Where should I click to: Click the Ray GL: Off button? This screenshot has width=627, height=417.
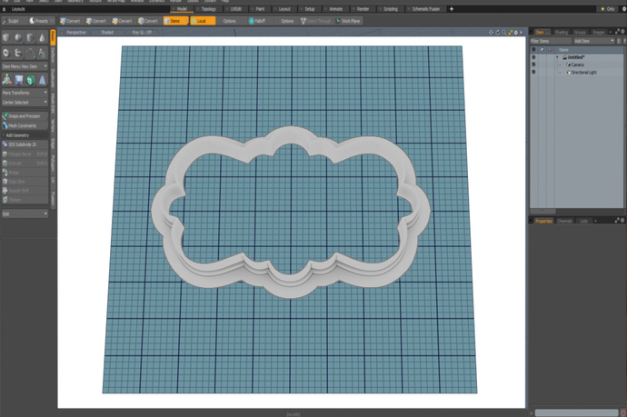142,32
